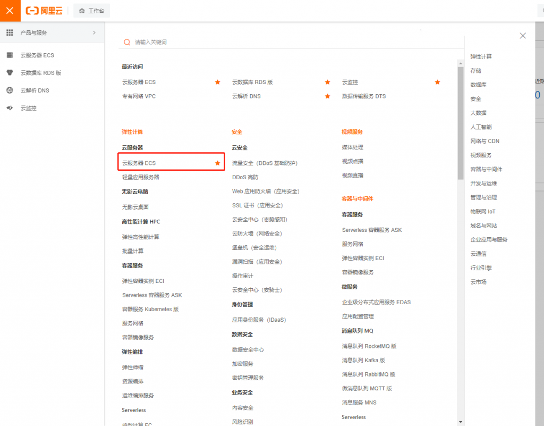544x426 pixels.
Task: Expand 产品与服务 chevron arrow
Action: point(94,32)
